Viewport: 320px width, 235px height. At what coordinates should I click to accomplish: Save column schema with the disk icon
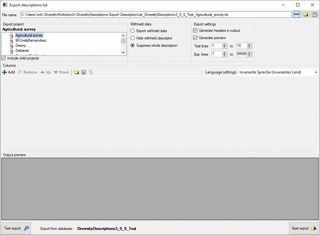(x=84, y=72)
